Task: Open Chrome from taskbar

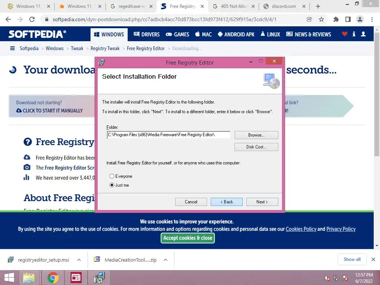Action: pos(53,278)
